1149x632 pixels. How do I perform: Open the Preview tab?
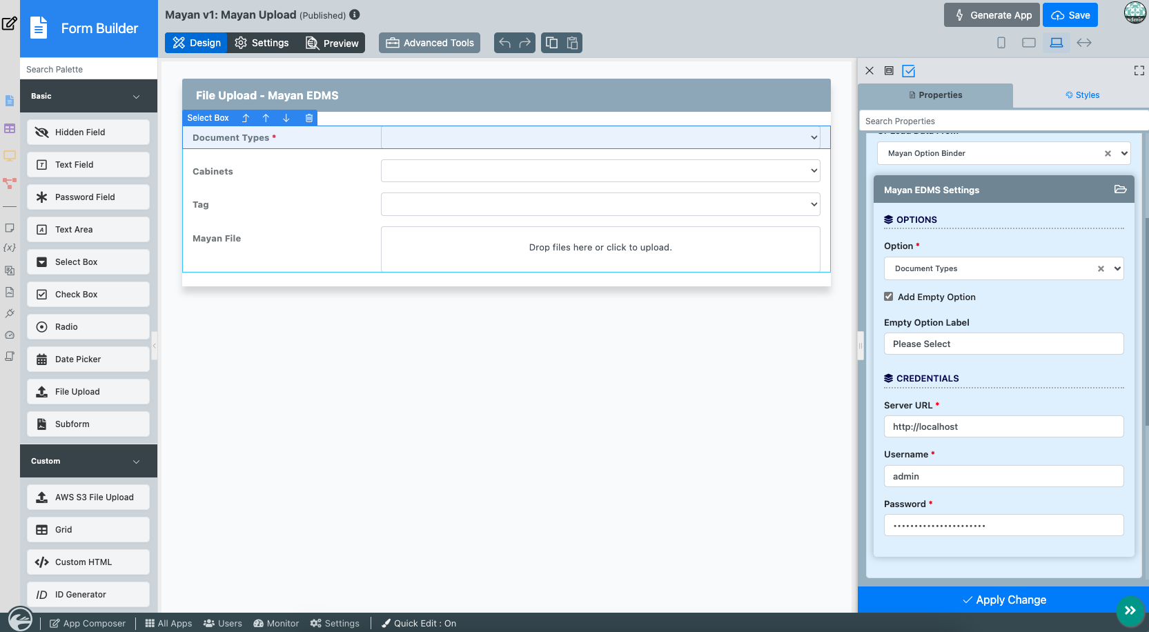point(332,43)
